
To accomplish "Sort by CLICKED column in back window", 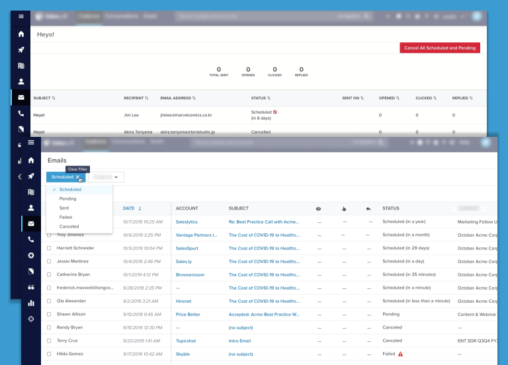I will point(426,98).
